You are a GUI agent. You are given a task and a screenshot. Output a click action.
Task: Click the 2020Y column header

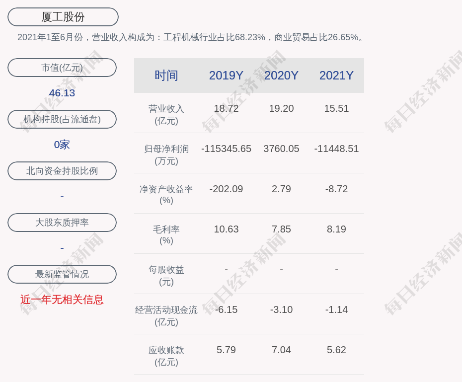pos(281,76)
